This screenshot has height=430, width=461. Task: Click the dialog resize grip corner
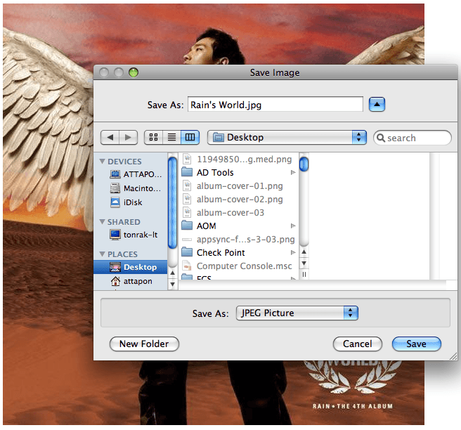point(453,356)
